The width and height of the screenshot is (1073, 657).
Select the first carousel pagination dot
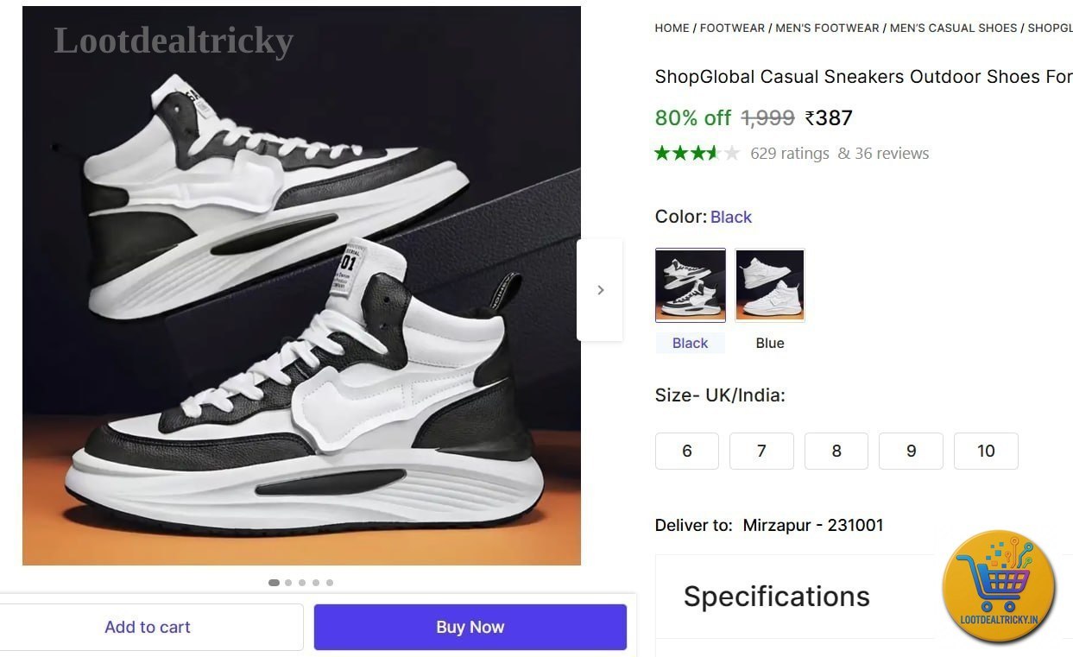coord(274,583)
